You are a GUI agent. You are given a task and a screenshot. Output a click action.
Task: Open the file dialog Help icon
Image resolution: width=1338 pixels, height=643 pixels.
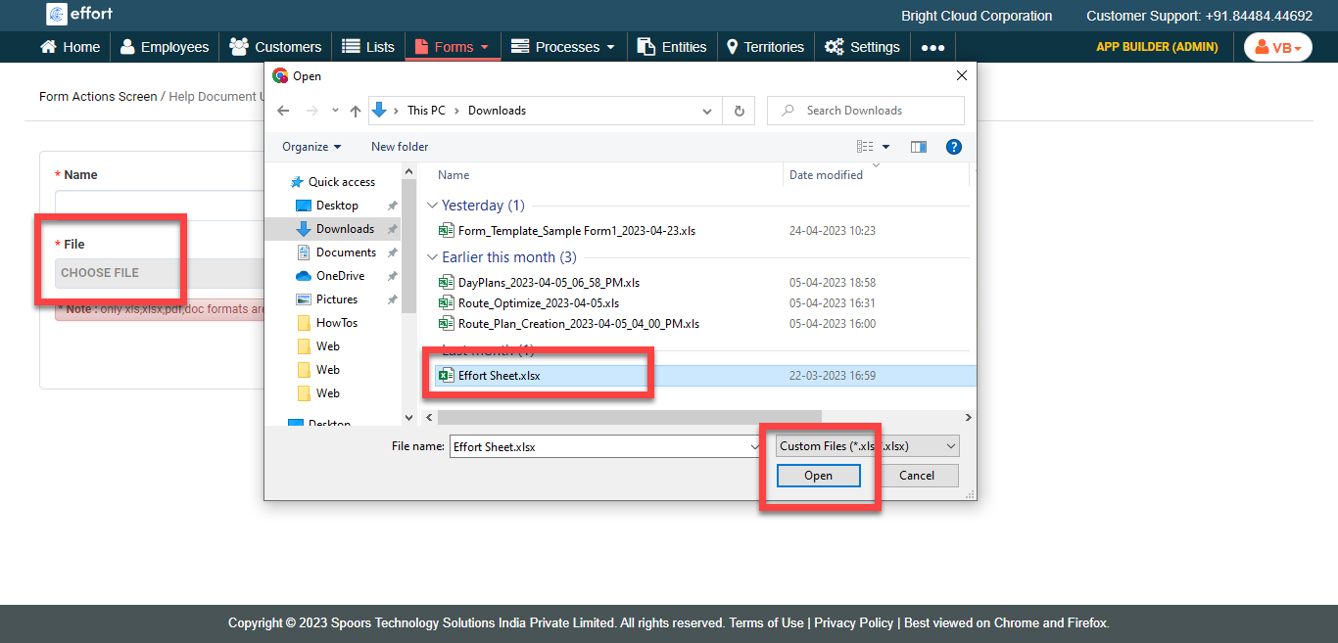[x=953, y=147]
